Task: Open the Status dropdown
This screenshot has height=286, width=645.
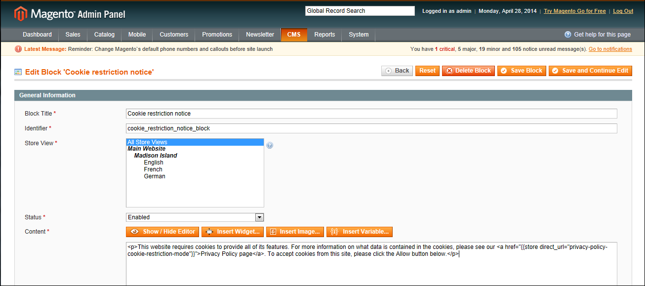Action: coord(195,217)
